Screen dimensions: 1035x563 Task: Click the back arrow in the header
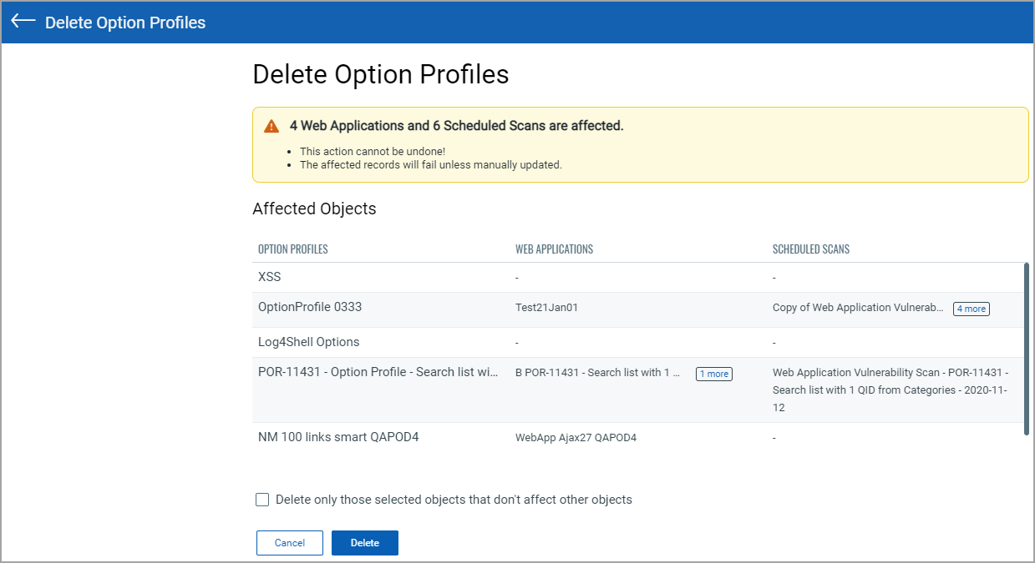pos(23,22)
